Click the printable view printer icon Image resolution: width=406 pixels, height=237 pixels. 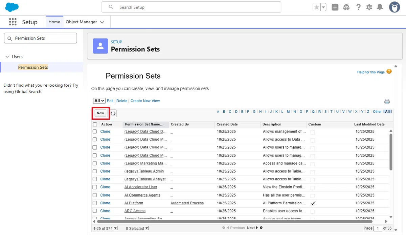[x=387, y=101]
